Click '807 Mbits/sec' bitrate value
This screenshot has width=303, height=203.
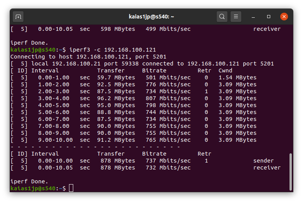168,98
